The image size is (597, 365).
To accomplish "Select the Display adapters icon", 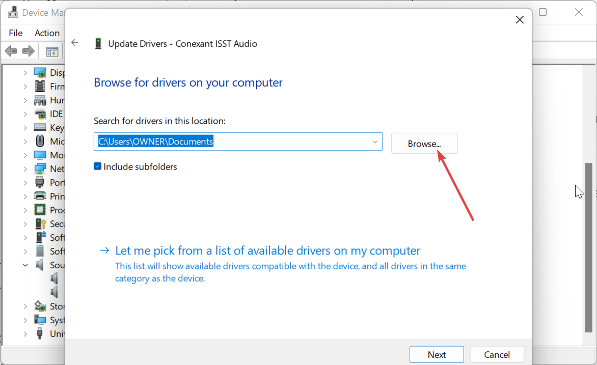I will (40, 72).
